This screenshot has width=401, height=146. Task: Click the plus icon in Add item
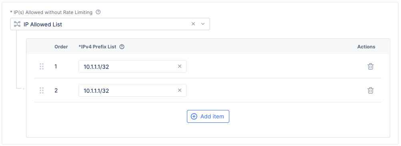[194, 116]
